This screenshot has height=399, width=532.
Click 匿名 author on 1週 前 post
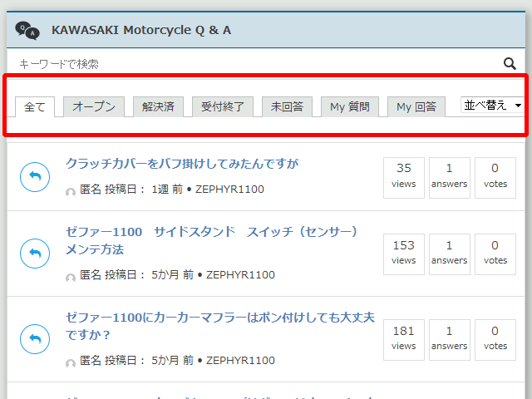tap(91, 189)
